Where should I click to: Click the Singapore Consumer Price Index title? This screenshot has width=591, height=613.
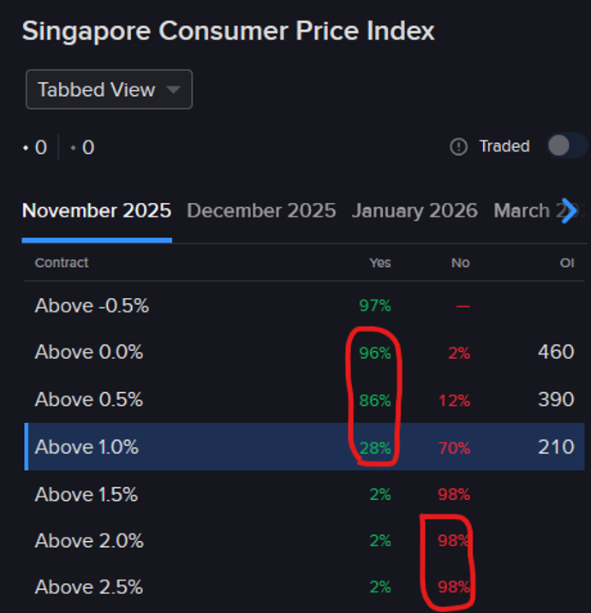coord(229,32)
